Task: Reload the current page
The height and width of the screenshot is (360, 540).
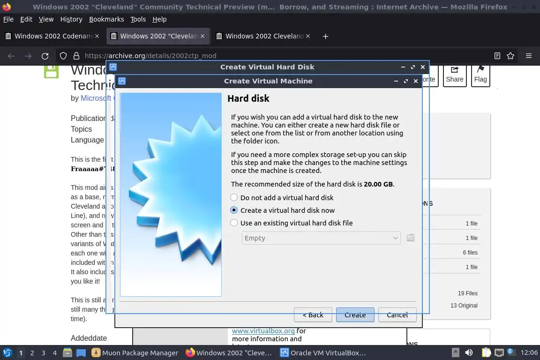Action: pyautogui.click(x=45, y=56)
